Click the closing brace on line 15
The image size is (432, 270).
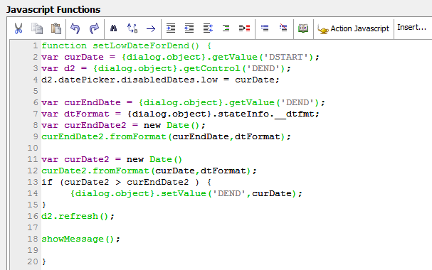[x=44, y=205]
